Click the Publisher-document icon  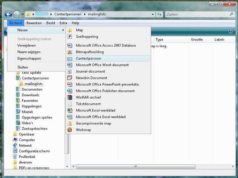70,91
